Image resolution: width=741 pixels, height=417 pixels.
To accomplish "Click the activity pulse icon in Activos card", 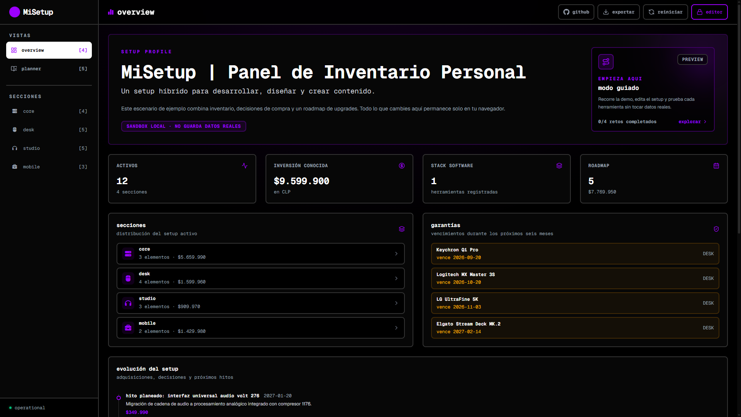I will pos(245,166).
